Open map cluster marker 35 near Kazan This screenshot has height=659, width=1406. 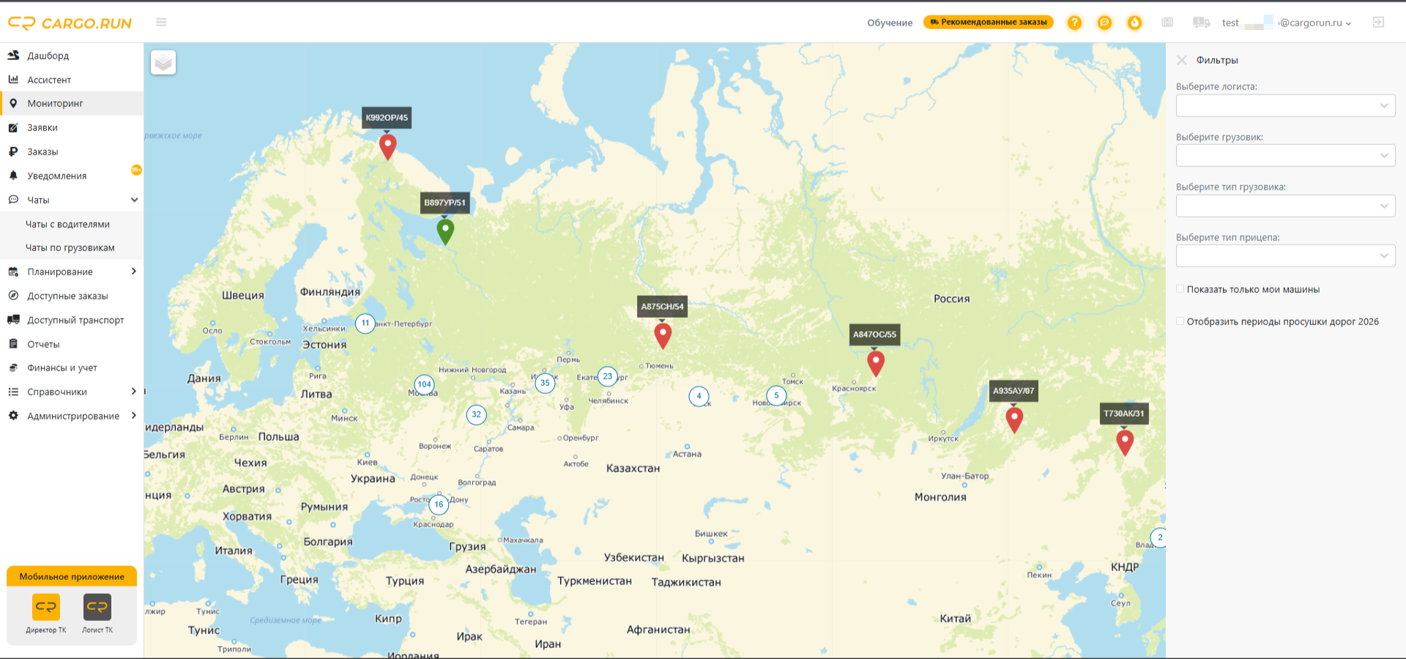pos(545,383)
